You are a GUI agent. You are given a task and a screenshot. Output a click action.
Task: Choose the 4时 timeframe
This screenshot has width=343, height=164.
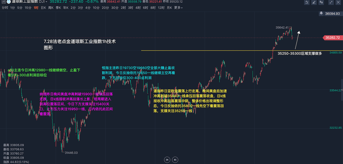(x=138, y=8)
